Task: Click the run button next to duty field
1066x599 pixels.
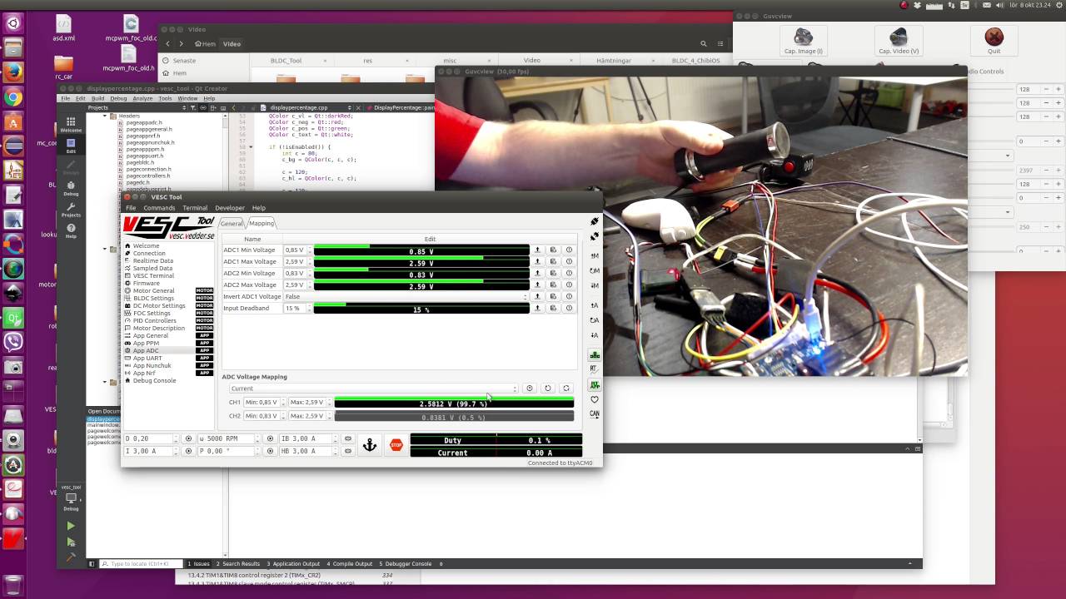Action: pos(188,438)
